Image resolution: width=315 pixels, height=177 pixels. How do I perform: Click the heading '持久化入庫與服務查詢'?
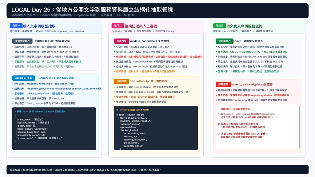click(245, 26)
